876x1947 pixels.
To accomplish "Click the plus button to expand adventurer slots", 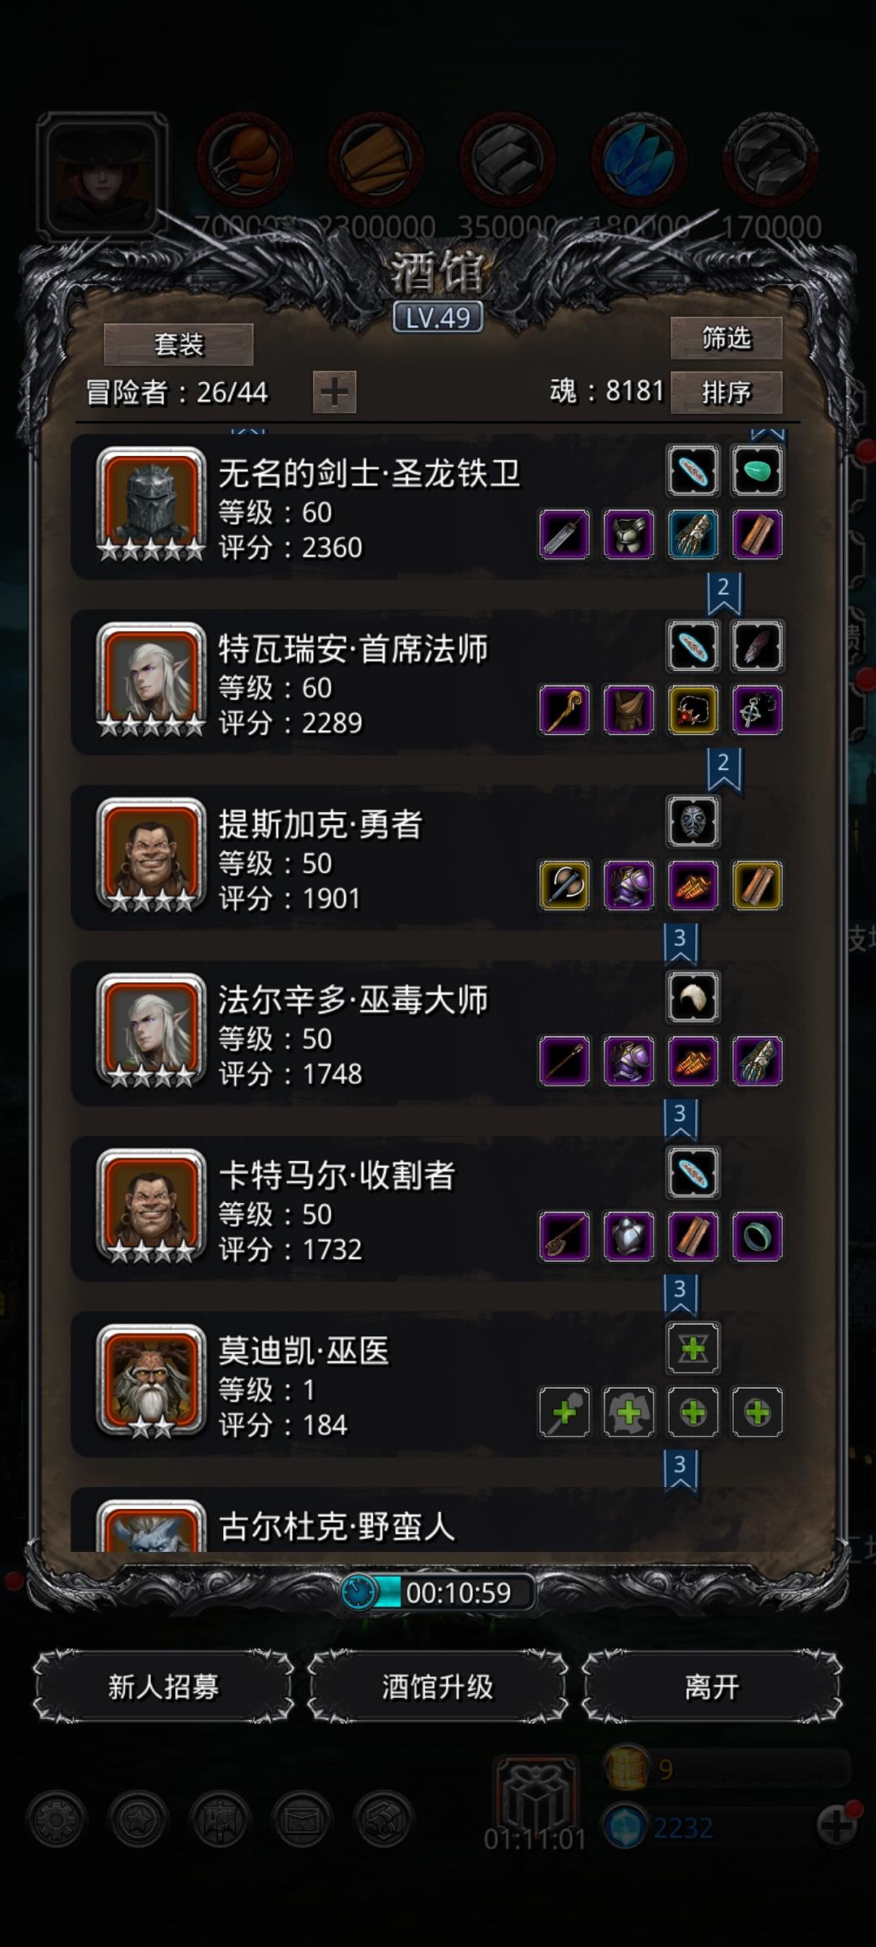I will click(334, 393).
